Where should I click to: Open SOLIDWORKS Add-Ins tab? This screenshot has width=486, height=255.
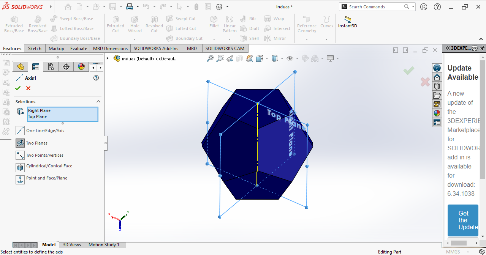coord(156,48)
